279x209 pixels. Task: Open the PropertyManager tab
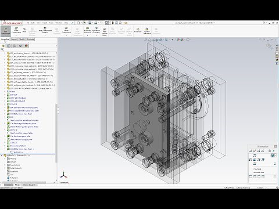(9, 46)
